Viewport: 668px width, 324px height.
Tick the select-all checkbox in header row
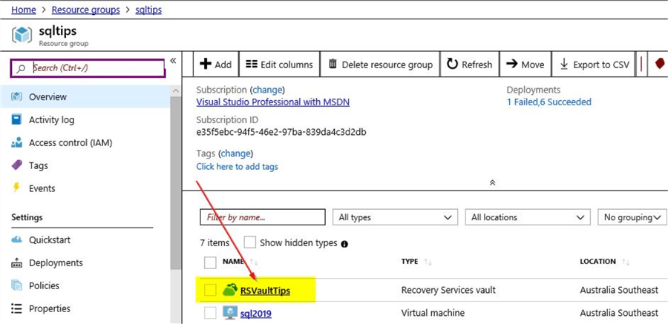(x=211, y=262)
